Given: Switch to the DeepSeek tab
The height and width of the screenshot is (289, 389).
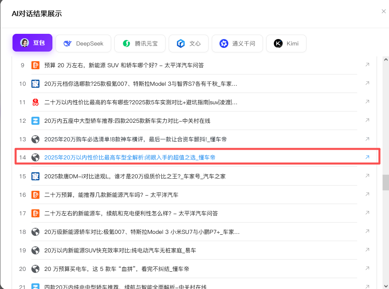Looking at the screenshot, I should pos(83,43).
